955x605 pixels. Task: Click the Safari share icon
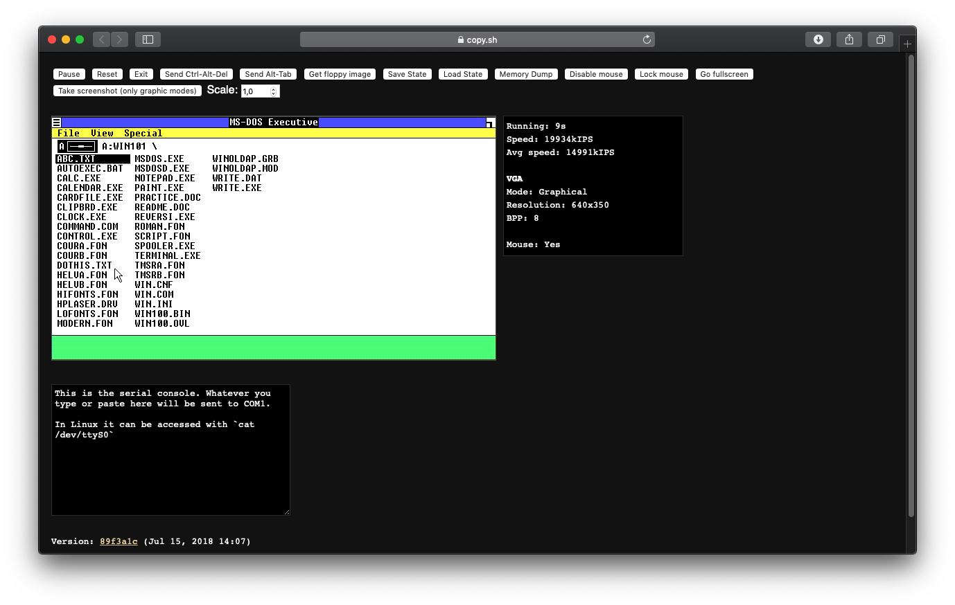pyautogui.click(x=849, y=39)
